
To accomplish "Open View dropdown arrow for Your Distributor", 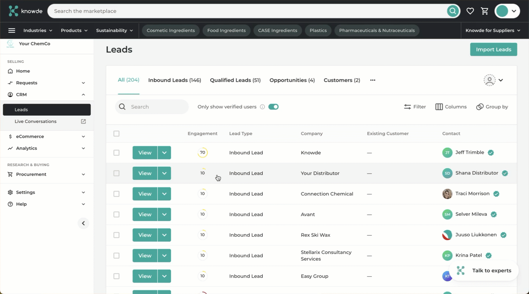I will pyautogui.click(x=164, y=173).
